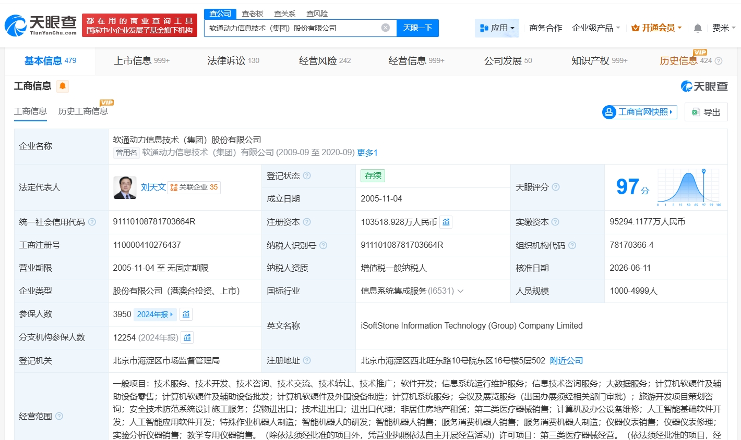Open chart icon beside 分支机构参保人数 12254
Viewport: 741px width, 440px height.
pyautogui.click(x=187, y=337)
